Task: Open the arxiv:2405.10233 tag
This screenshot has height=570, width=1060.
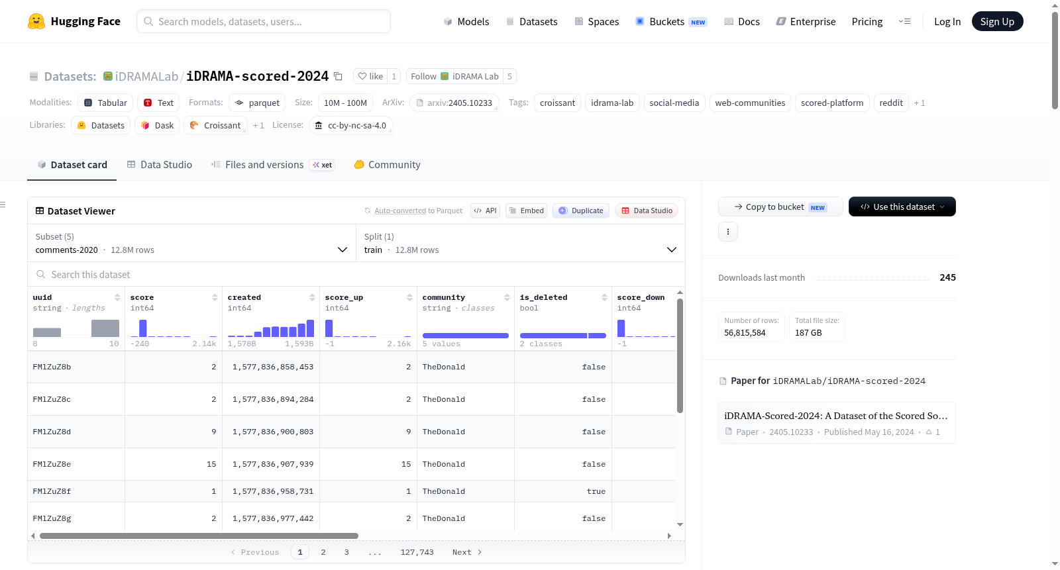Action: (454, 103)
